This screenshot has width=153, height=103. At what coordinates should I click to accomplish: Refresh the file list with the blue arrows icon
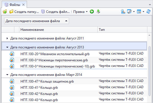149,11
